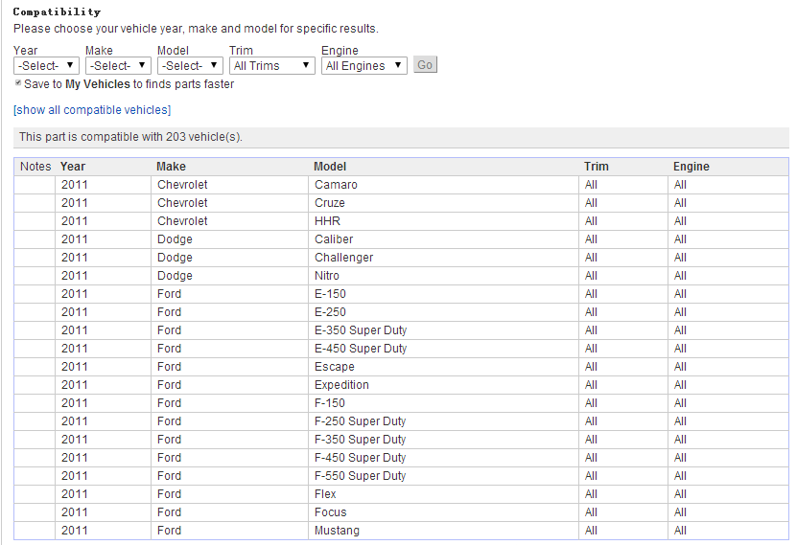797x545 pixels.
Task: Expand the All Engines dropdown
Action: point(363,66)
